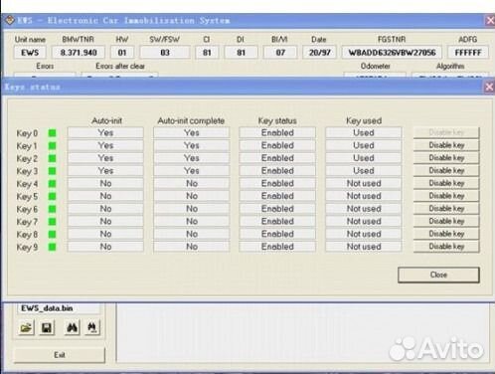This screenshot has height=374, width=495.
Task: Click Key 6 Key used Not used
Action: (364, 209)
